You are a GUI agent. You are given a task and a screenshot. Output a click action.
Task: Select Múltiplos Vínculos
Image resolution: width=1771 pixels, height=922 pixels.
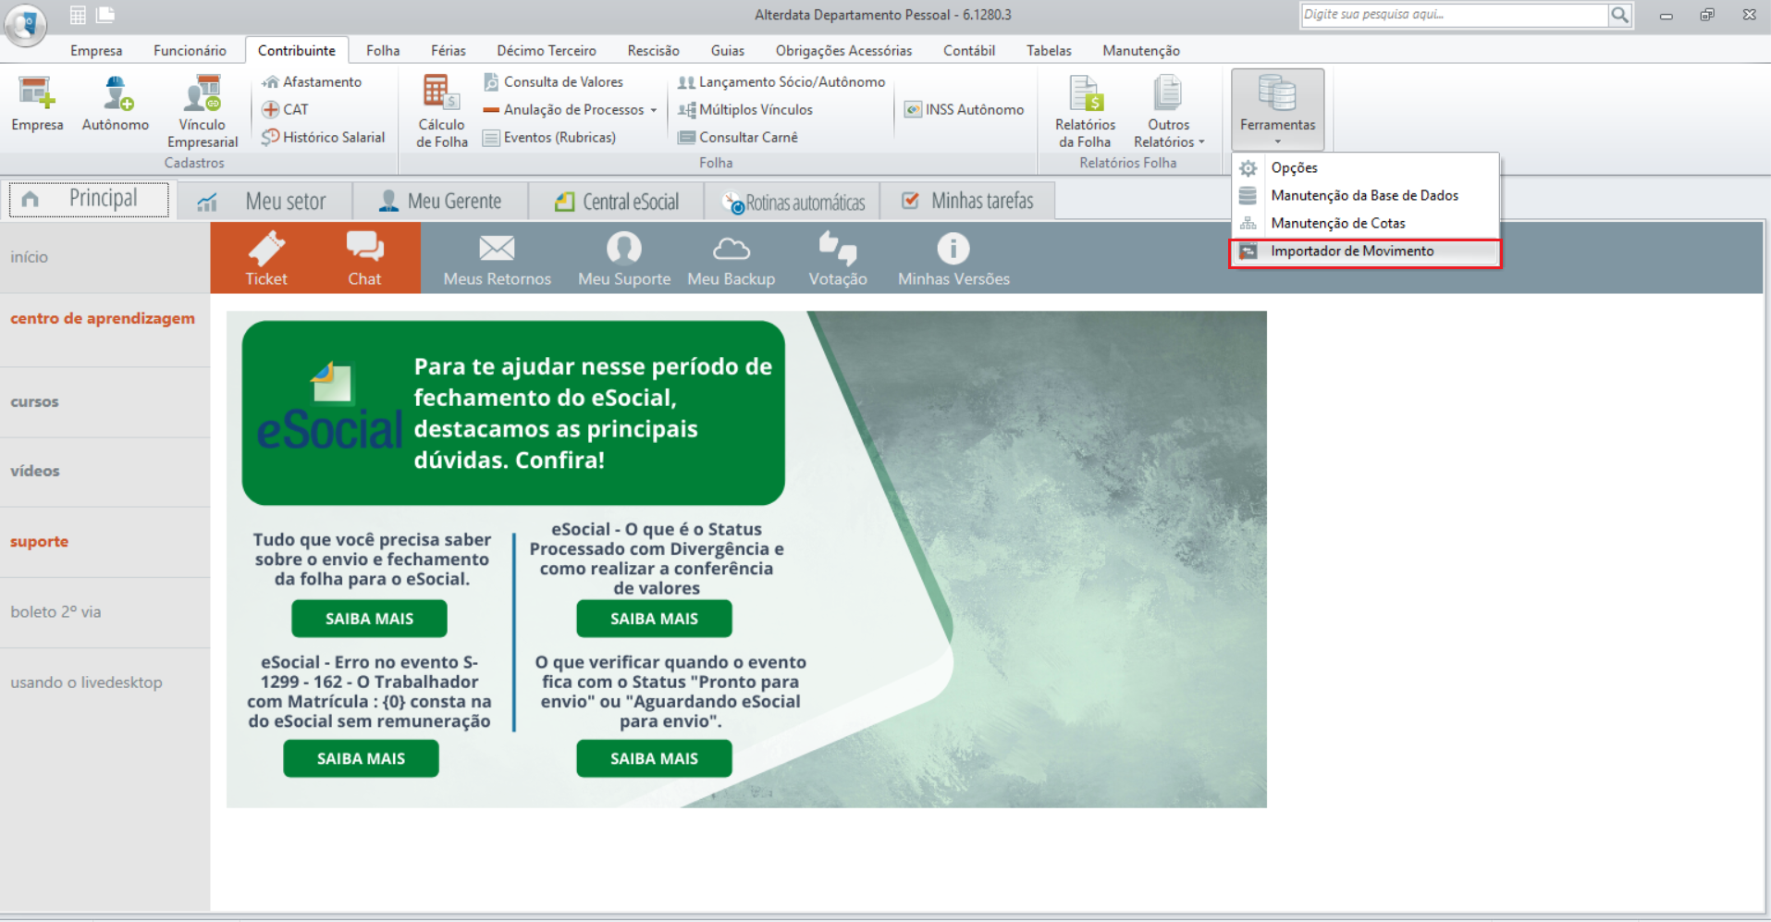pyautogui.click(x=745, y=109)
